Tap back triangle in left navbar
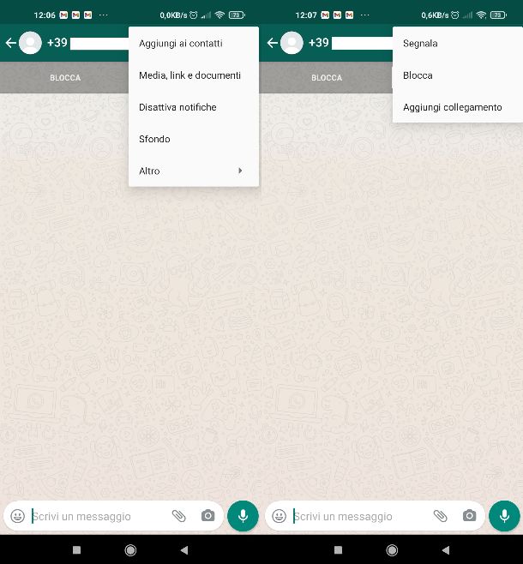The image size is (523, 564). pyautogui.click(x=184, y=549)
